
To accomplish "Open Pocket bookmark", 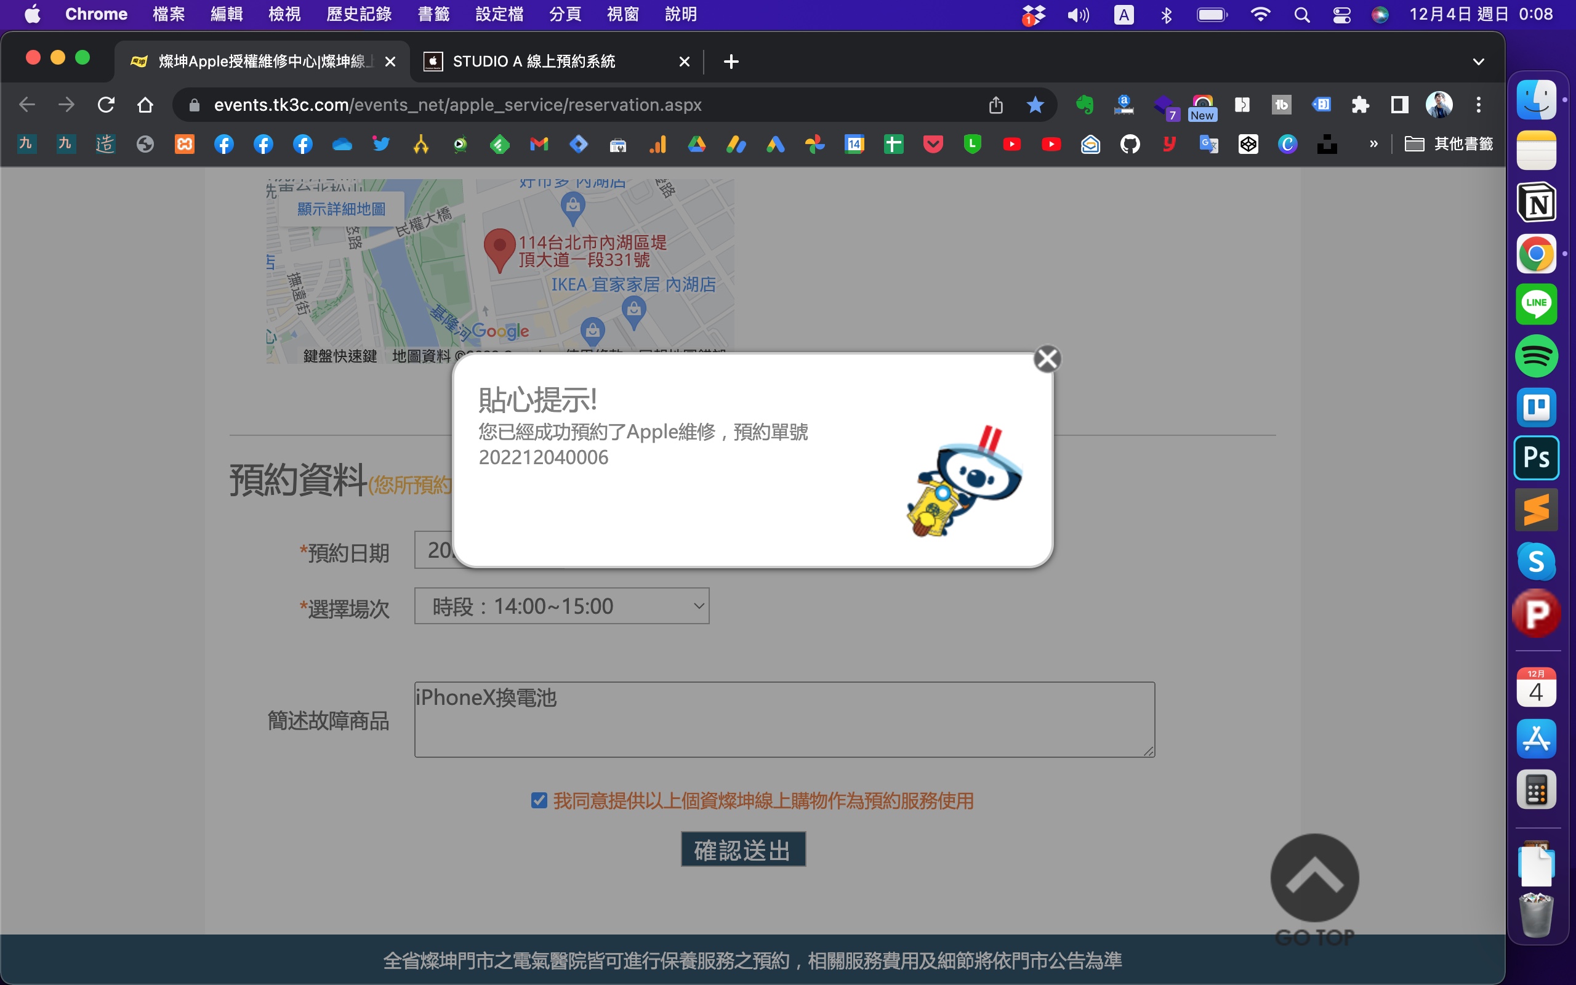I will coord(933,144).
